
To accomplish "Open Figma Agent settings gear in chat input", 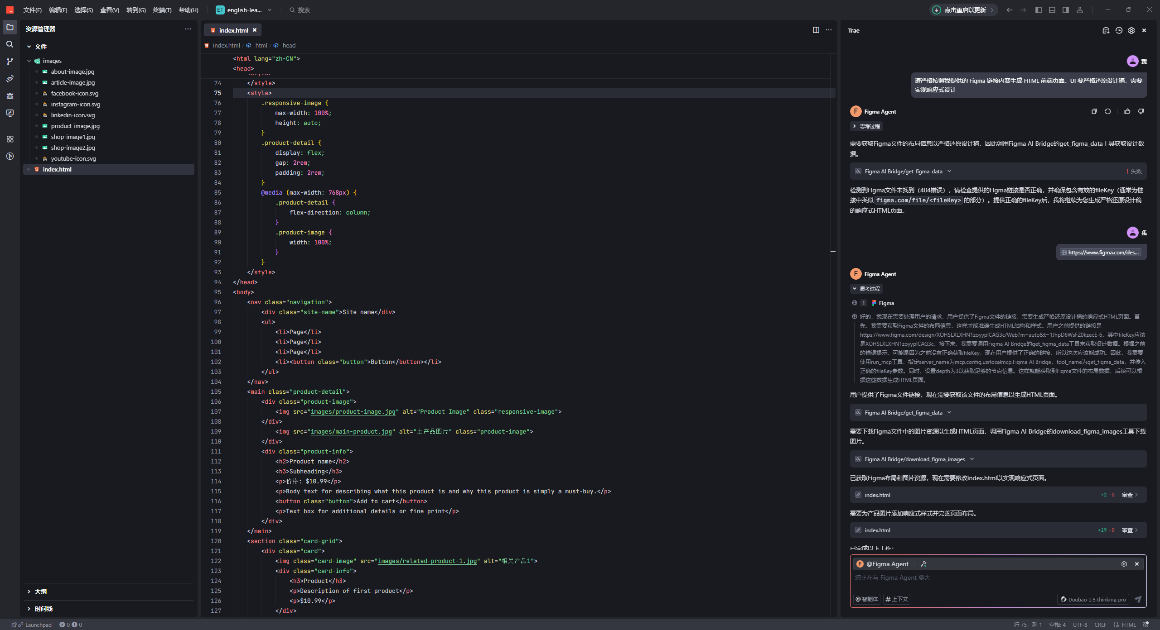I will click(x=1124, y=564).
